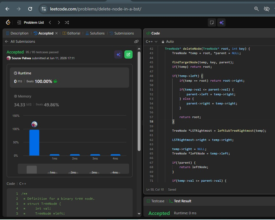This screenshot has width=275, height=220.
Task: Click line number 58 in the editor
Action: pyautogui.click(x=151, y=122)
